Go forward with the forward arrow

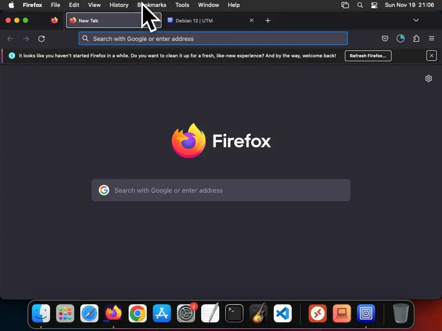click(x=26, y=38)
